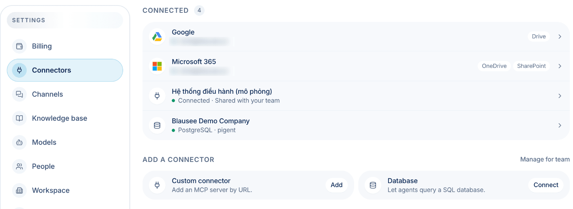The height and width of the screenshot is (209, 573).
Task: Click the Models robot icon
Action: click(19, 143)
